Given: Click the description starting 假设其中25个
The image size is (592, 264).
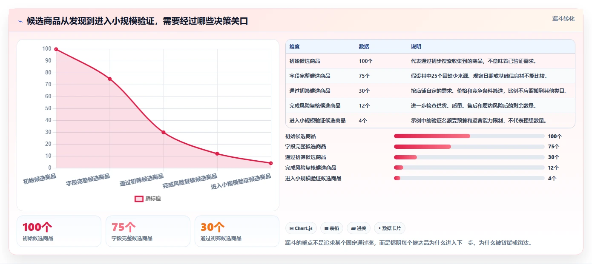Looking at the screenshot, I should coord(479,76).
